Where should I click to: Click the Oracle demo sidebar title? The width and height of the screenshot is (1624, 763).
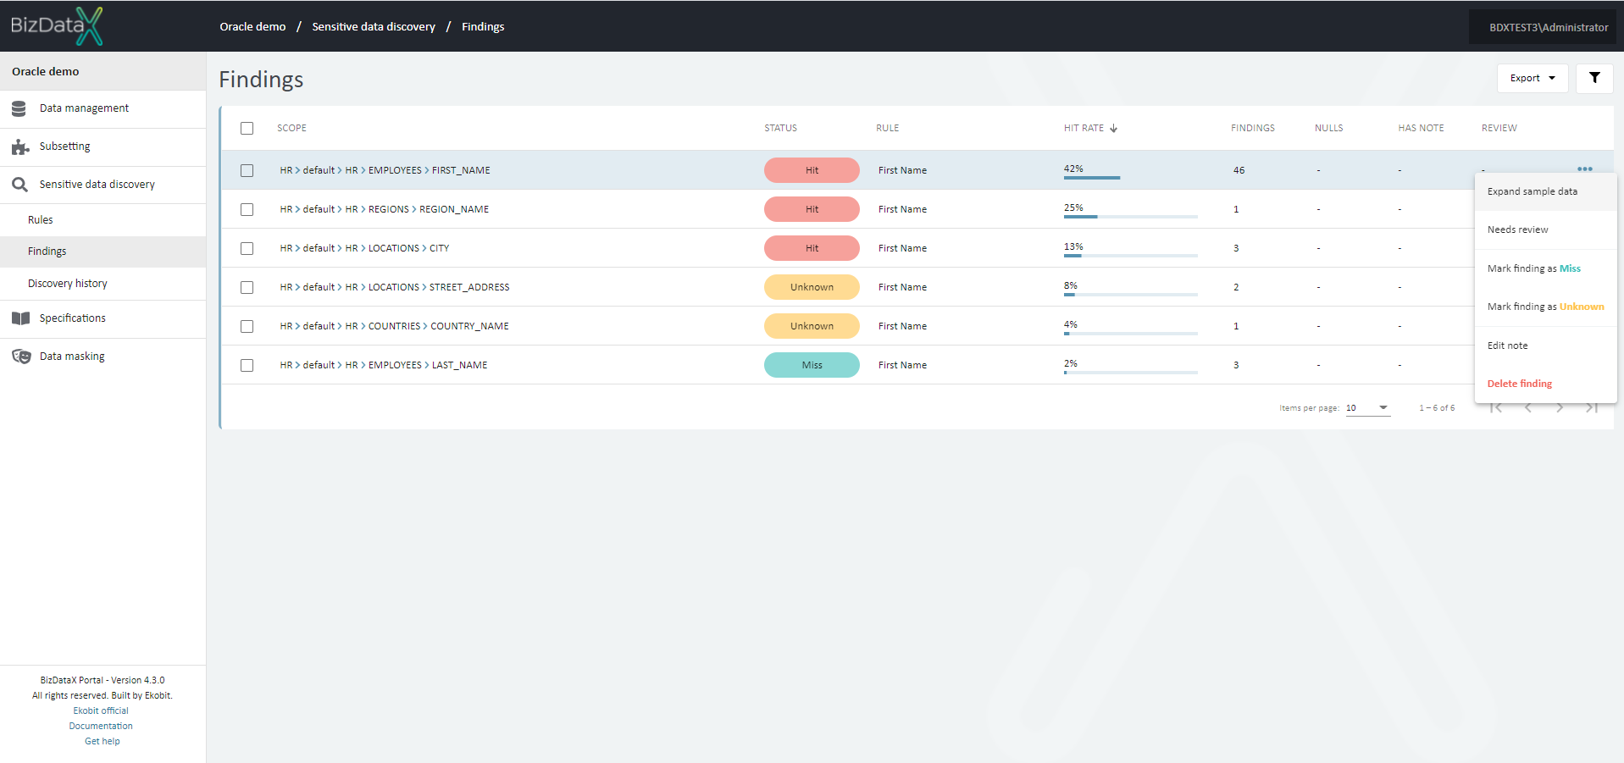(46, 71)
